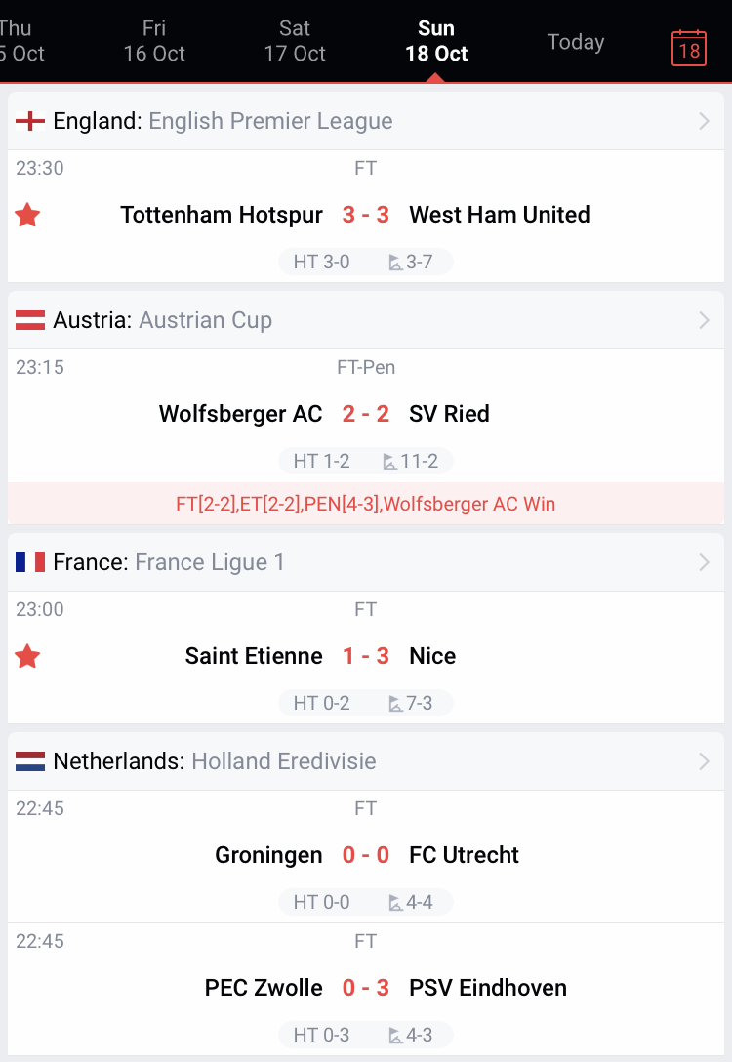Open the Groningen vs FC Utrecht match

tap(366, 855)
